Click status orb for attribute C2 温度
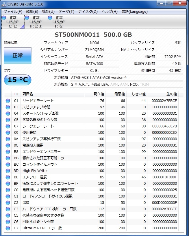Image resolution: width=189 pixels, height=236 pixels. tap(8, 203)
